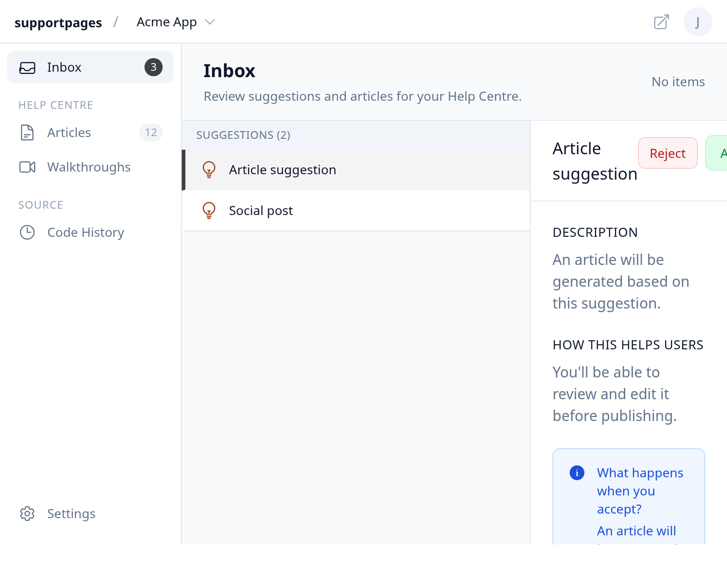Click the lightbulb icon beside Social post

(209, 211)
